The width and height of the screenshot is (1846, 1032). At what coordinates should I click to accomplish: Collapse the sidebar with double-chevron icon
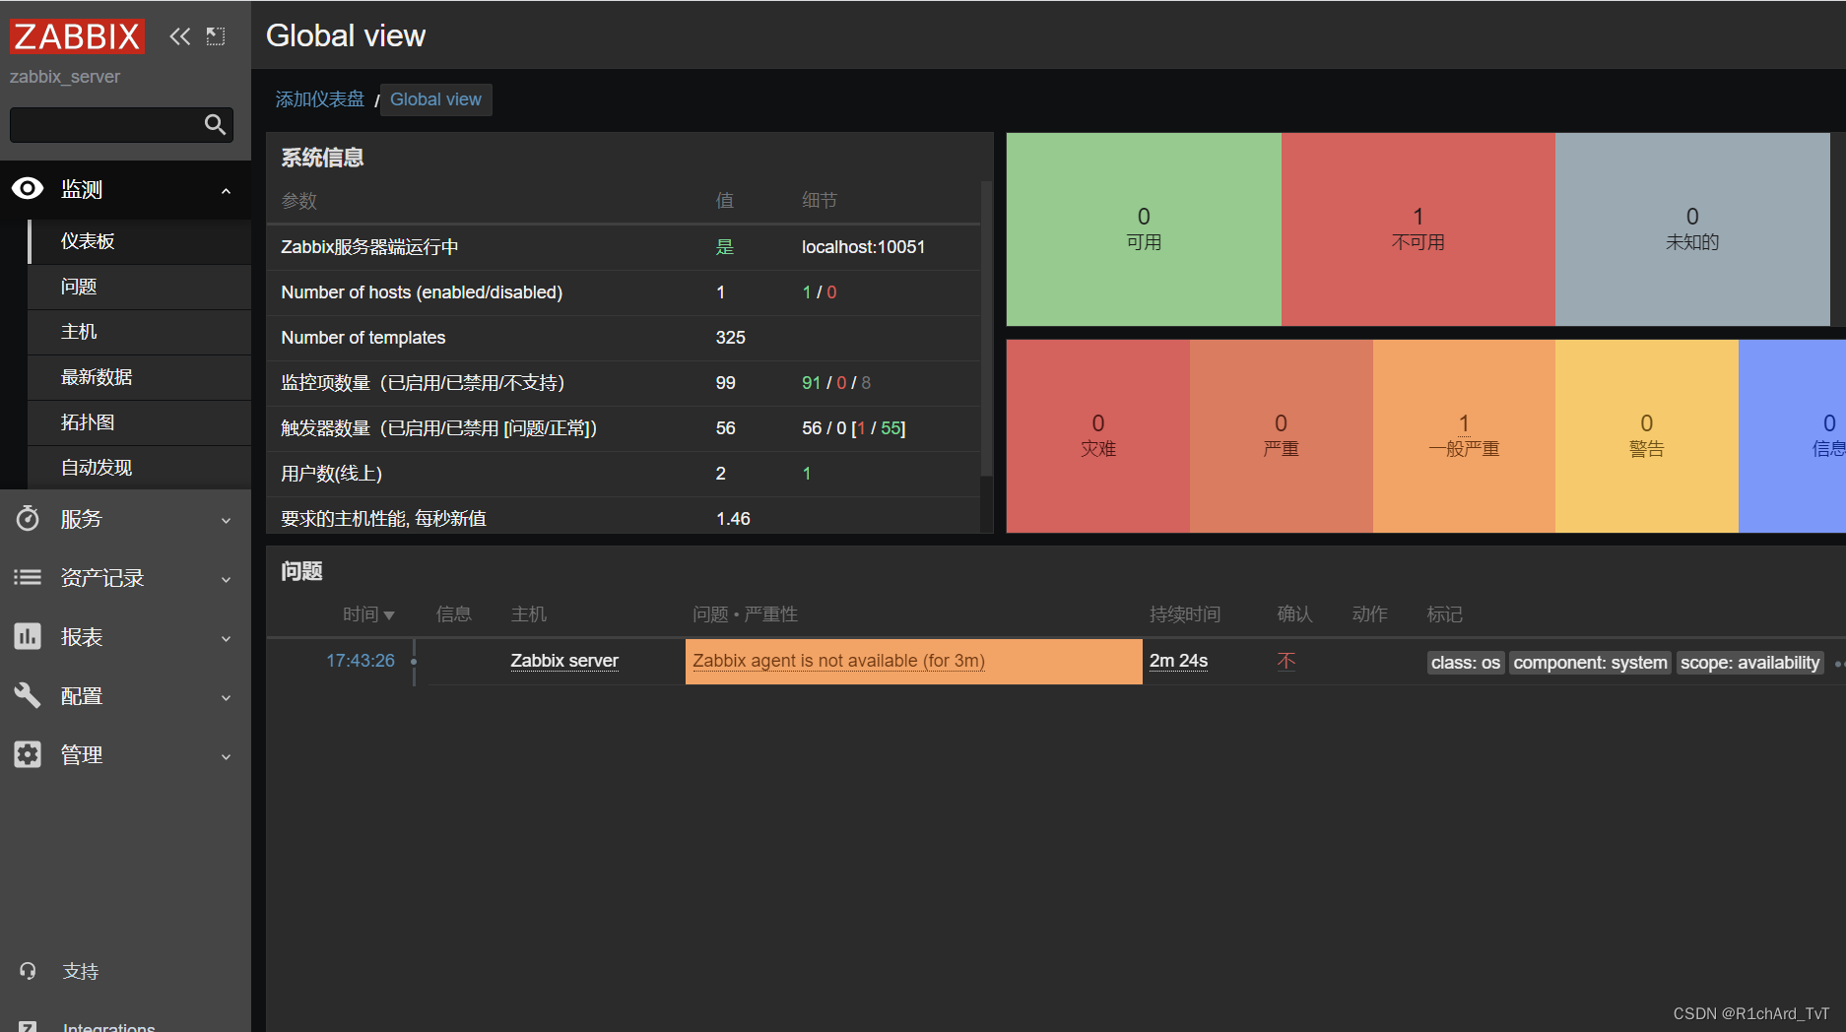(180, 35)
